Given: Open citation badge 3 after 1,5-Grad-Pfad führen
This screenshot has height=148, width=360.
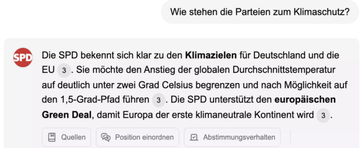Looking at the screenshot, I should [x=158, y=100].
